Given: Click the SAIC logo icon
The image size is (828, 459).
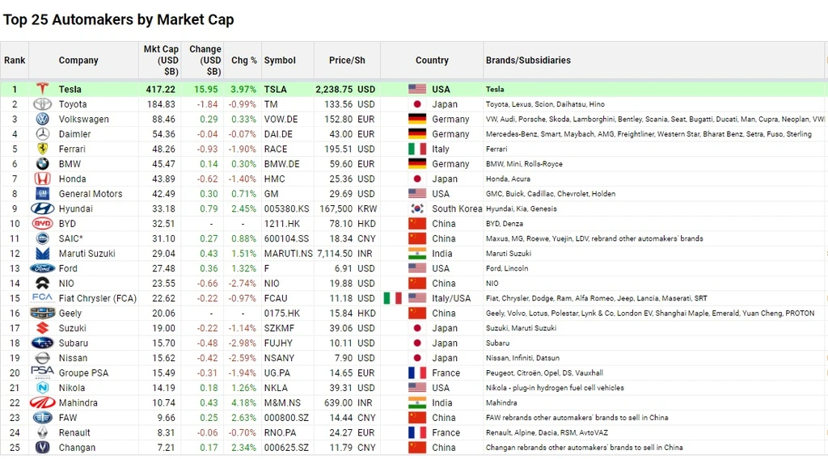Looking at the screenshot, I should pyautogui.click(x=42, y=238).
